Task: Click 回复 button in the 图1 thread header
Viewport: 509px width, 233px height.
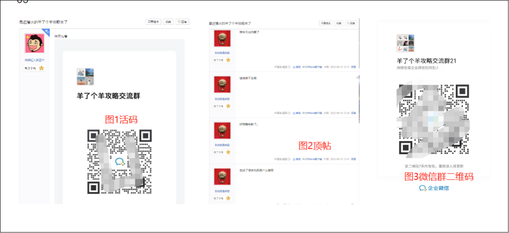Action: point(182,22)
